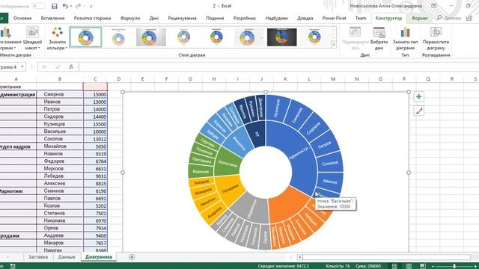Viewport: 479px width, 269px height.
Task: Click the Диаграмма sheet tab
Action: coord(98,257)
